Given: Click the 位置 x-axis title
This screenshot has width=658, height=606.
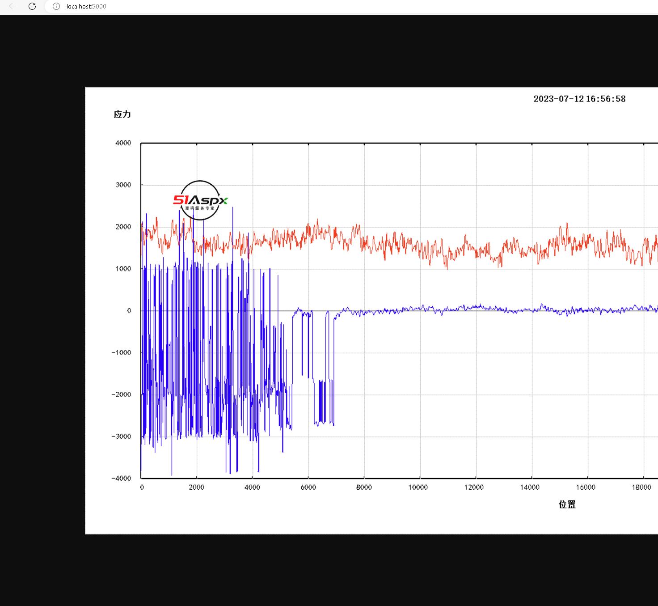Looking at the screenshot, I should pyautogui.click(x=567, y=504).
